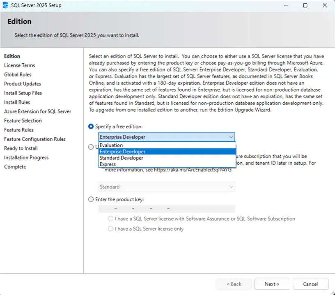Select the pay-as-you-go radio button behind the dropdown list
This screenshot has width=335, height=295.
pos(91,147)
